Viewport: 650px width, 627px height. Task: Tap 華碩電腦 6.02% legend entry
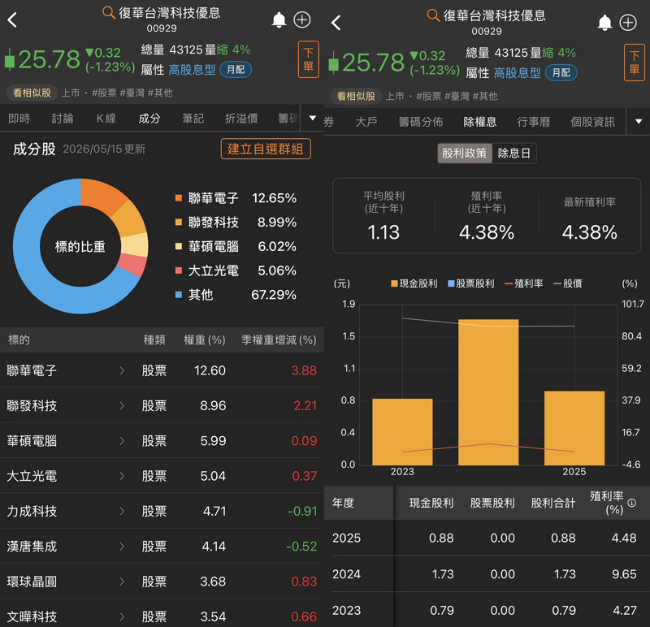(236, 247)
